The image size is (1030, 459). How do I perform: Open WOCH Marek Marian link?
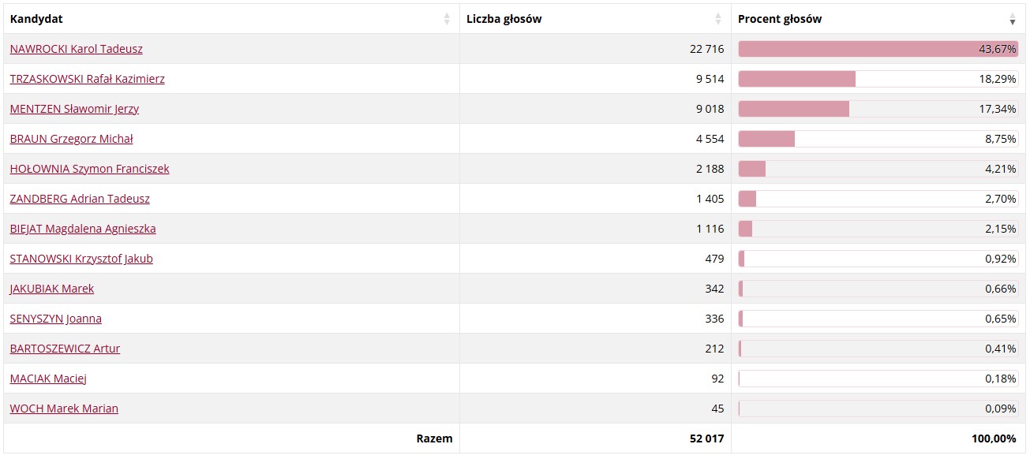64,409
